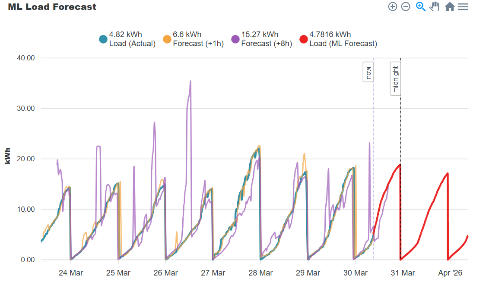The width and height of the screenshot is (489, 285).
Task: Click the orange Forecast (+1h) legend marker
Action: click(x=167, y=39)
